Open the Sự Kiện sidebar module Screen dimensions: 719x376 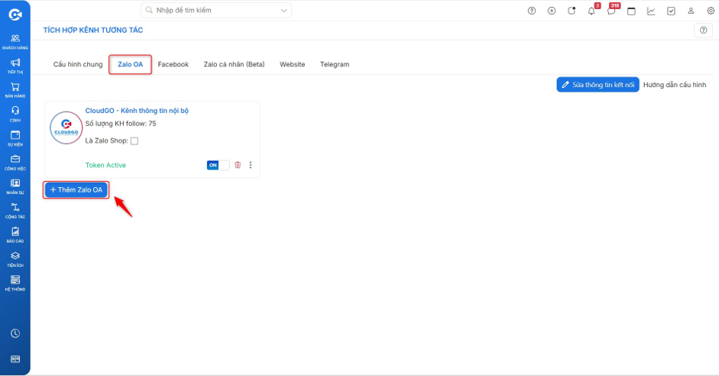[15, 138]
